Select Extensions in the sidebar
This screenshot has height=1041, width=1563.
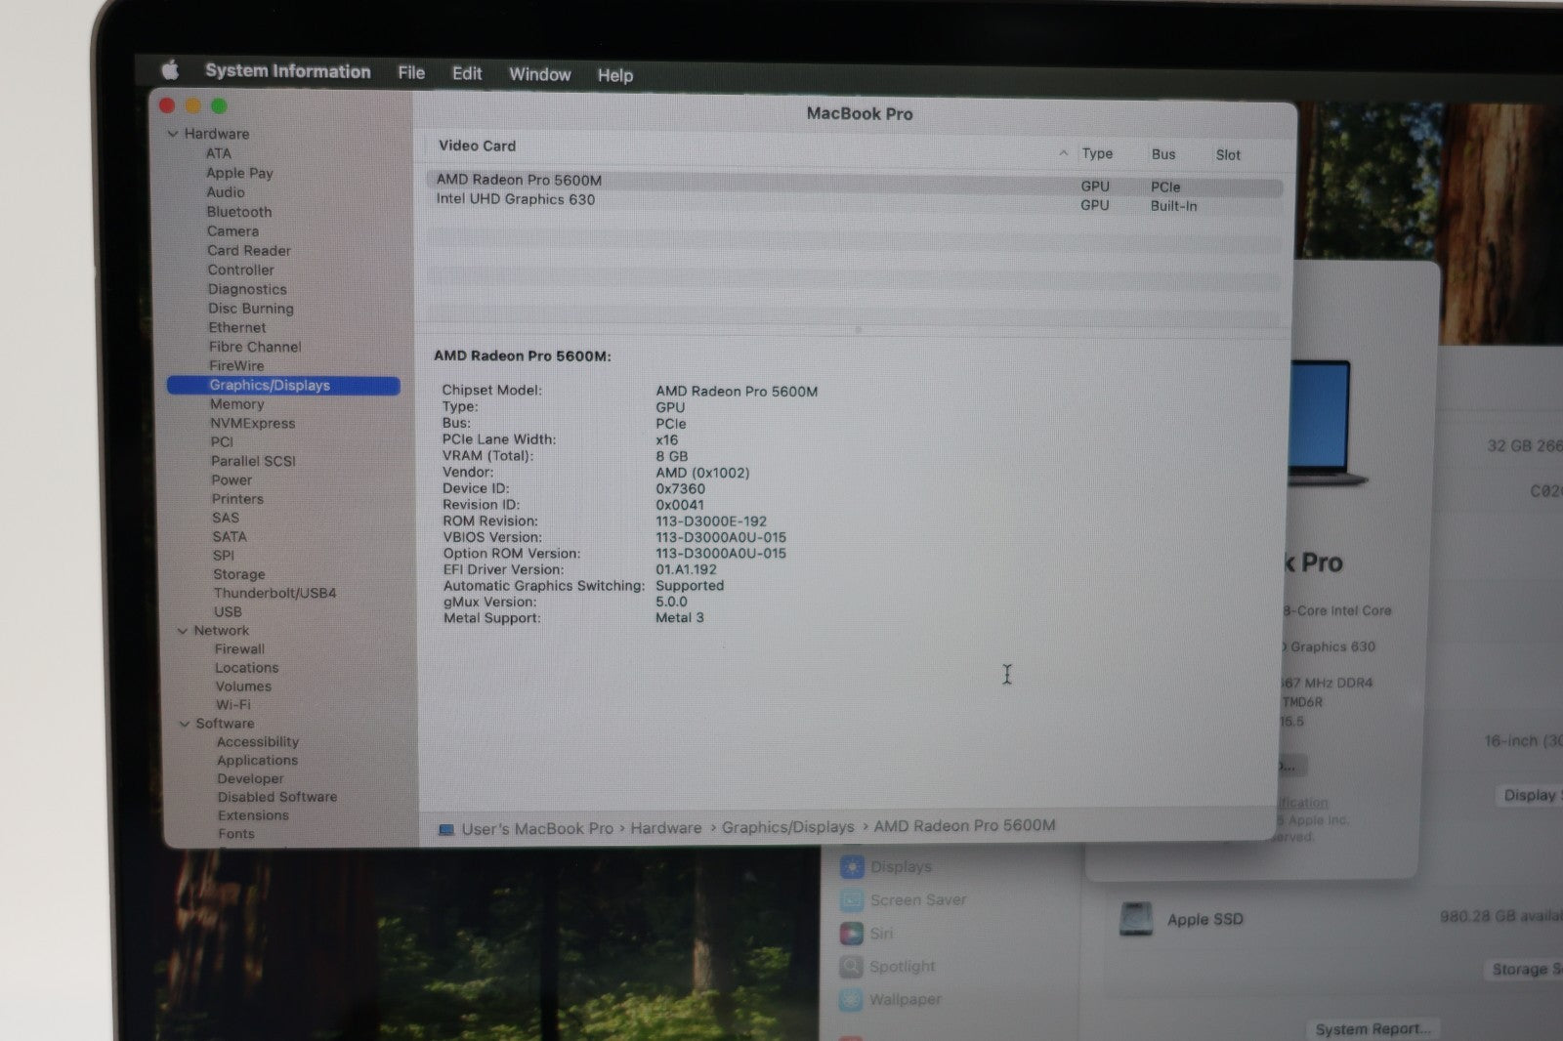click(x=254, y=816)
